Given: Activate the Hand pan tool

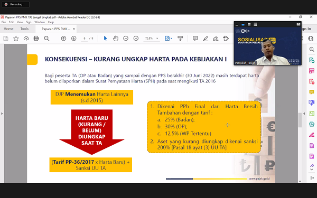Looking at the screenshot, I should point(116,38).
